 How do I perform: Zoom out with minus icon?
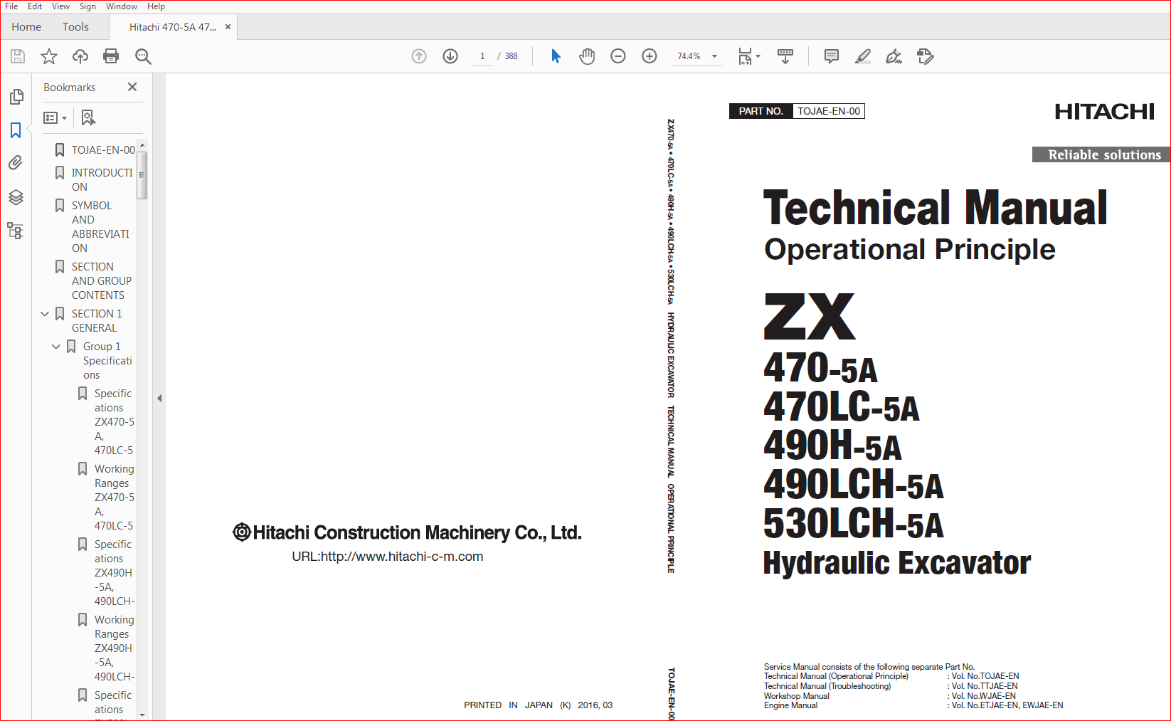coord(618,56)
